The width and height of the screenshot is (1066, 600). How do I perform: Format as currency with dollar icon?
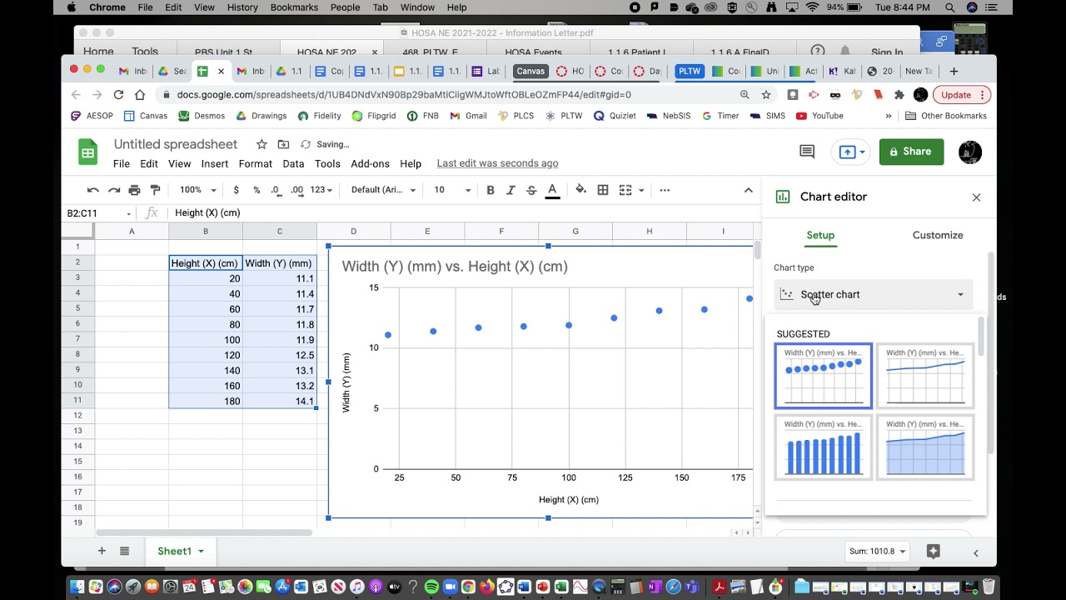click(x=237, y=190)
